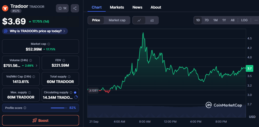
Task: Click the 3.7 current price tag on axis
Action: point(249,68)
